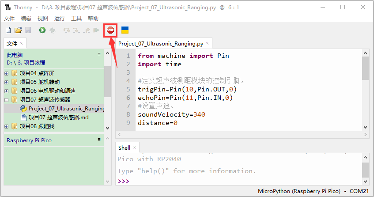Open the 工具 menu
Image resolution: width=374 pixels, height=197 pixels.
click(76, 19)
